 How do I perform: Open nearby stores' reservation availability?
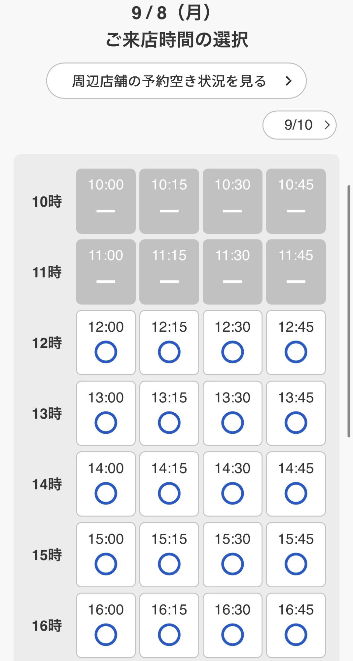point(176,81)
